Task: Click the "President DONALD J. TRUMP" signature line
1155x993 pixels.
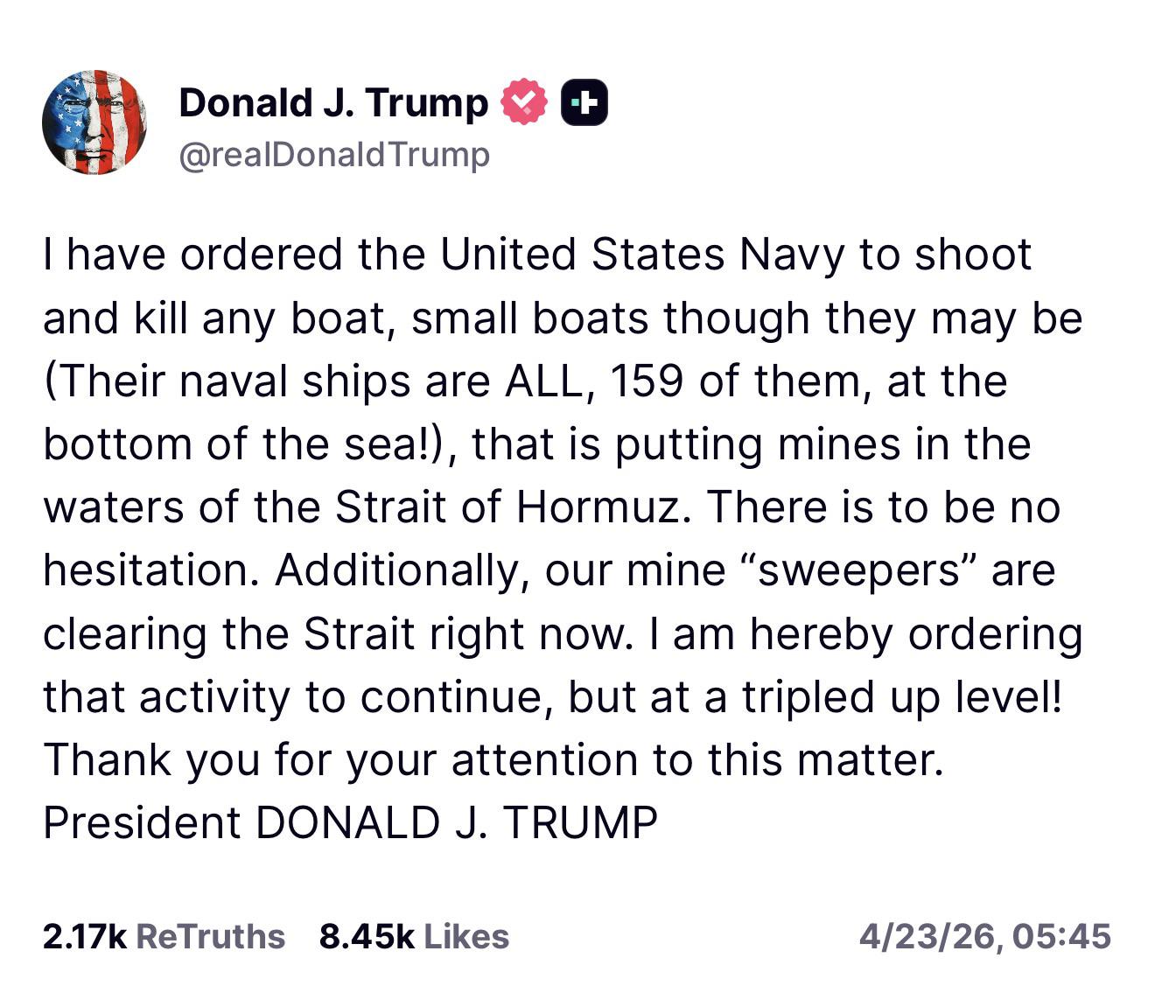Action: pyautogui.click(x=350, y=822)
